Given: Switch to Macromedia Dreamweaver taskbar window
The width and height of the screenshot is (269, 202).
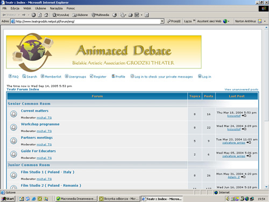Looking at the screenshot, I should pos(76,199).
